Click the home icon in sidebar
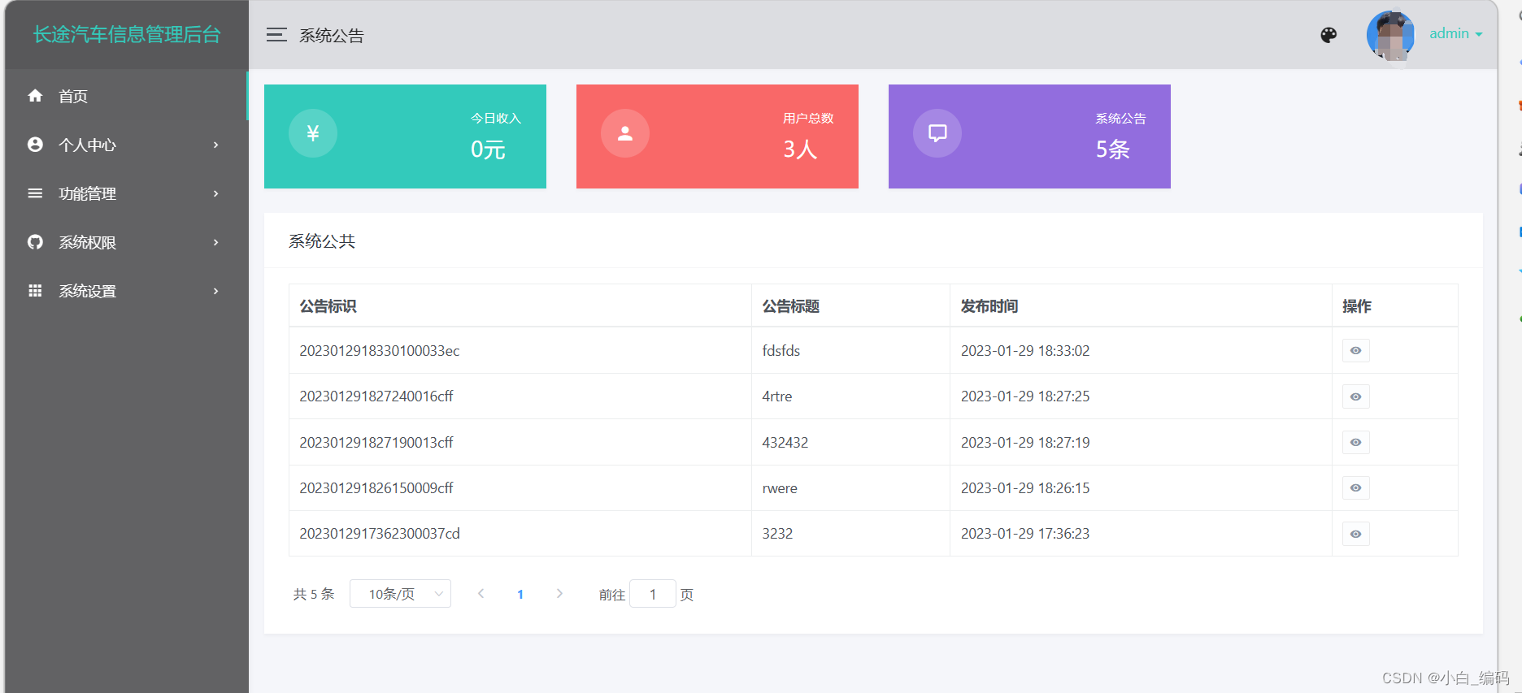The image size is (1522, 693). [35, 96]
